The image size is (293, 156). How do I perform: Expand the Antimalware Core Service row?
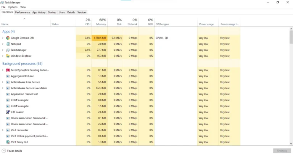(3, 82)
